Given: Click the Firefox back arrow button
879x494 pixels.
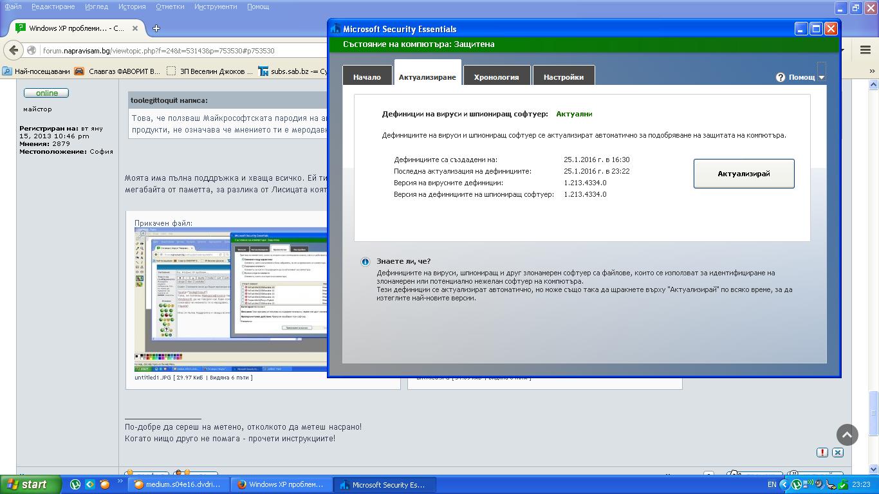Looking at the screenshot, I should click(14, 50).
